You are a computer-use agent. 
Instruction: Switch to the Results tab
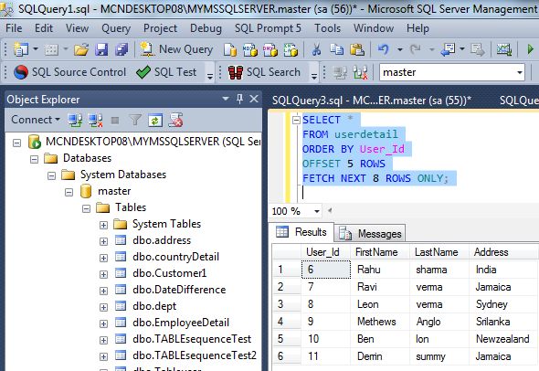pyautogui.click(x=301, y=232)
